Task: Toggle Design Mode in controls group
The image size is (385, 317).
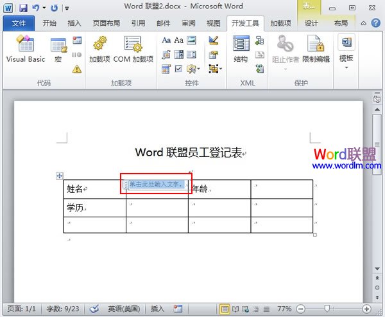Action: [x=214, y=40]
